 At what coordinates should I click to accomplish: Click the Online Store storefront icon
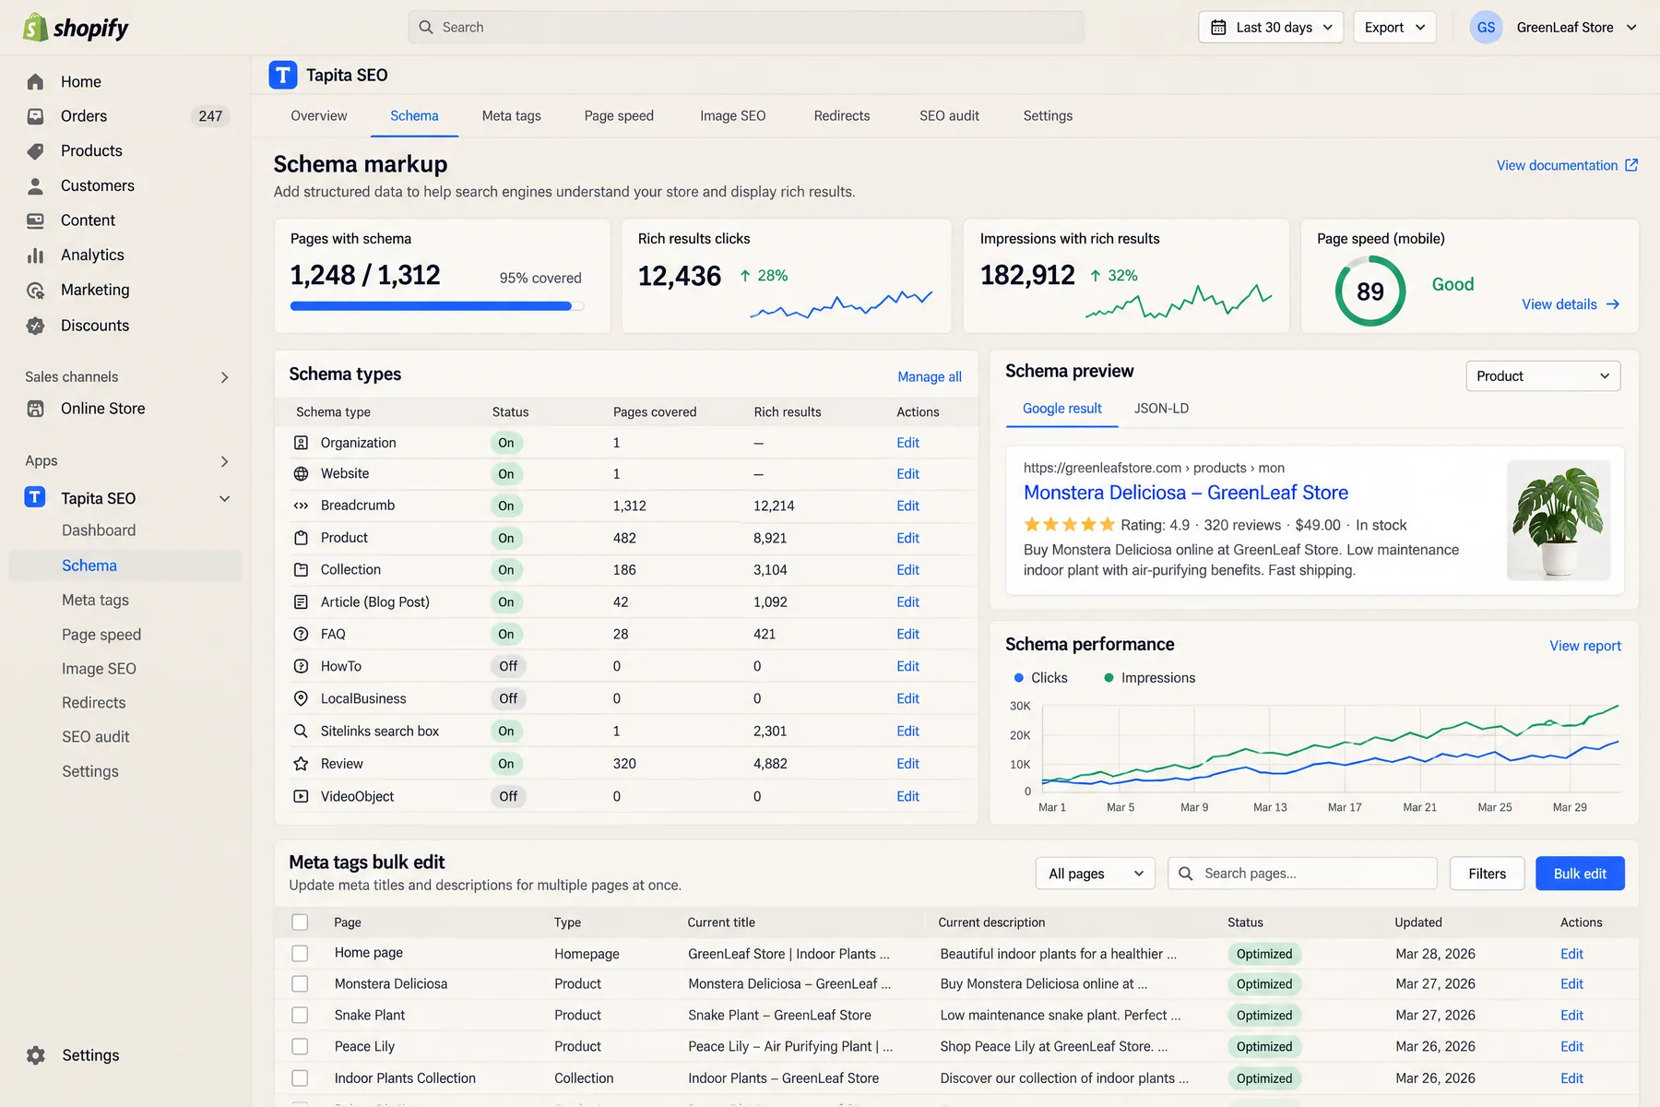click(35, 409)
